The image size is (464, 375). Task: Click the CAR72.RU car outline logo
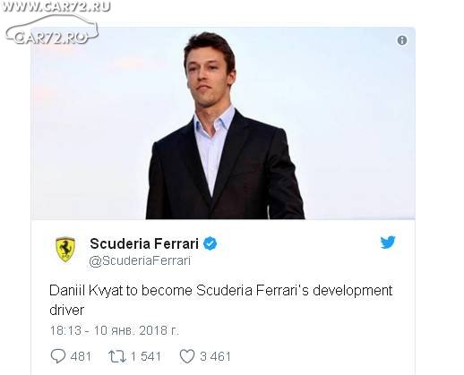[x=51, y=30]
